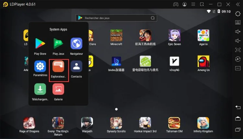Screen dimensions: 243x139
Task: Click the Rechercher des jeux search field
Action: pyautogui.click(x=116, y=18)
